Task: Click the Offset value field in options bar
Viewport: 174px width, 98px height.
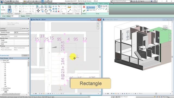Action: [x=15, y=16]
